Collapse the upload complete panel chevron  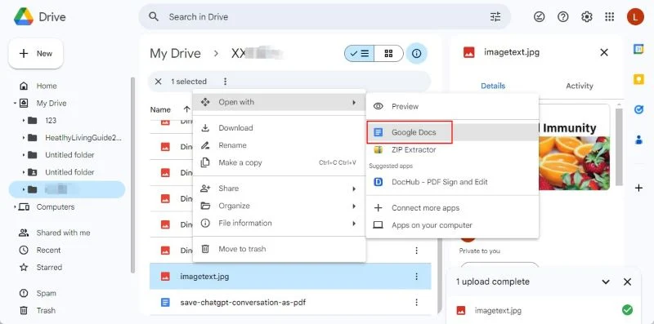[606, 282]
